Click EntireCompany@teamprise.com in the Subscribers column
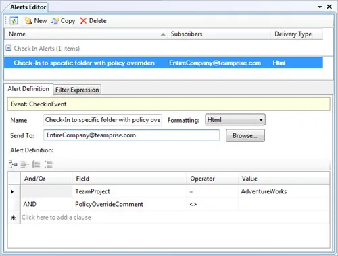This screenshot has width=338, height=256. (215, 63)
